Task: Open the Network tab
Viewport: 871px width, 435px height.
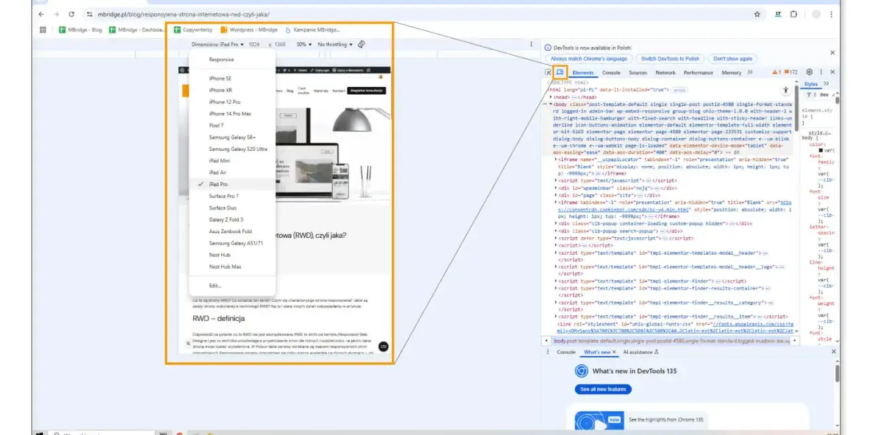Action: coord(665,72)
